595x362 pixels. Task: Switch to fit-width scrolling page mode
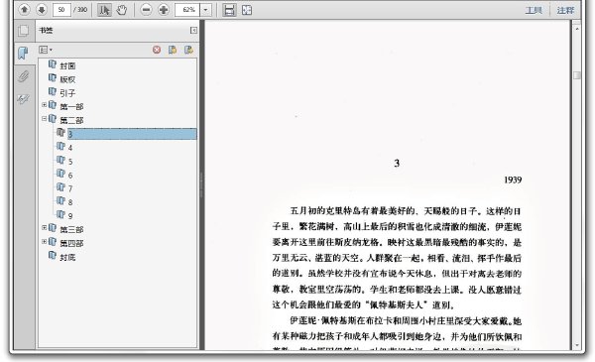coord(229,10)
